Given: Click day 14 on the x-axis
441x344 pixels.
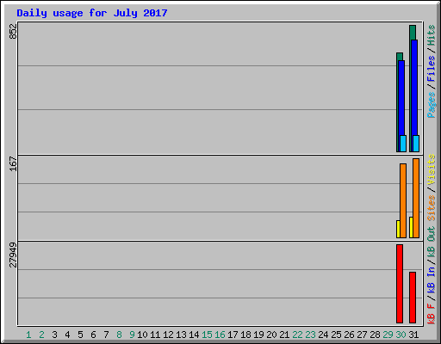Looking at the screenshot, I should pyautogui.click(x=194, y=335).
